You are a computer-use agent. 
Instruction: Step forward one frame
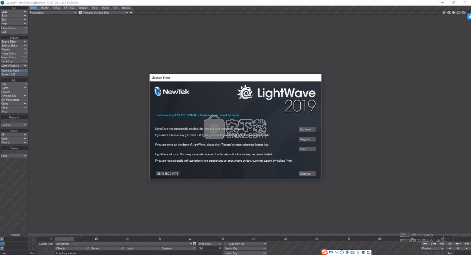point(450,244)
